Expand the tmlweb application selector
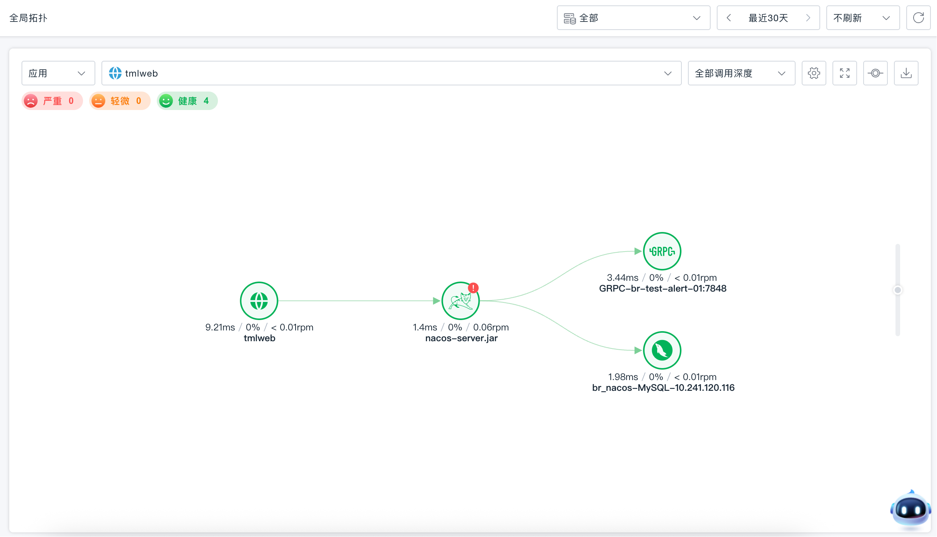 pos(391,73)
